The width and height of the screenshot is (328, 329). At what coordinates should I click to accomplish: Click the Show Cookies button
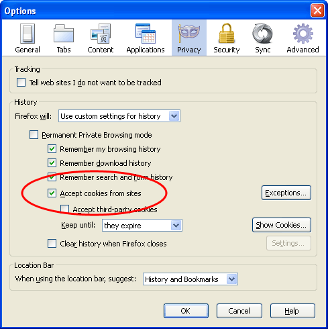(x=282, y=225)
